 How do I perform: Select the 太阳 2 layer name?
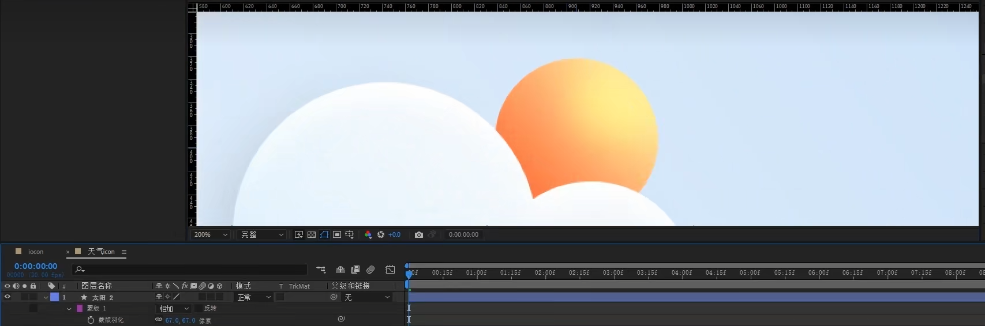[x=103, y=298]
